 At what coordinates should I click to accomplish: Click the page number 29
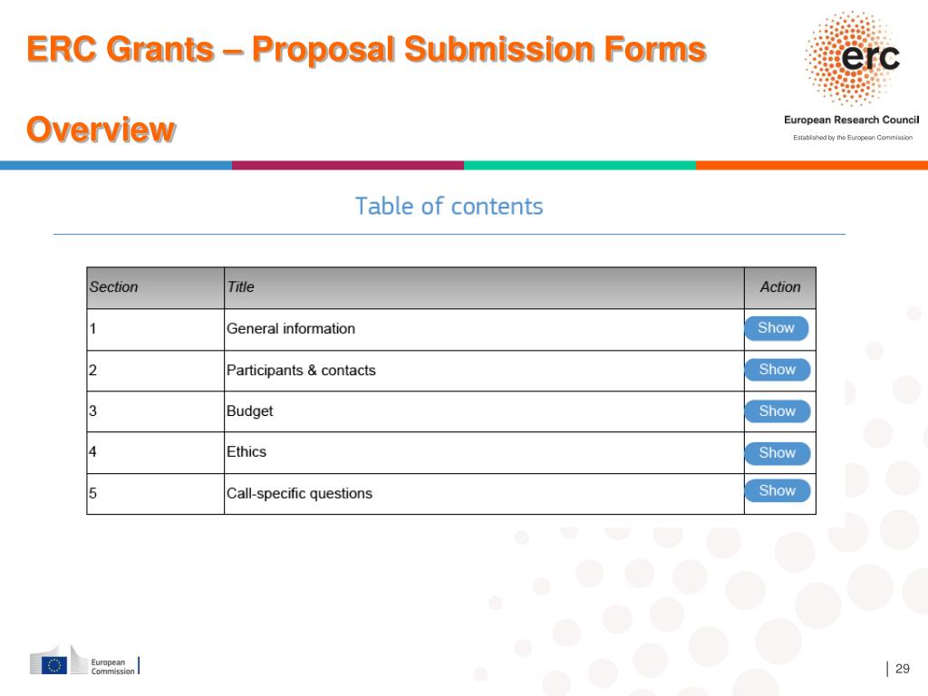902,669
